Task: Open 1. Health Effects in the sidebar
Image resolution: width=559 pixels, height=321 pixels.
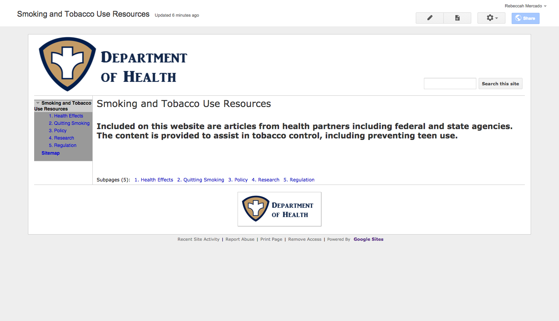Action: click(66, 116)
